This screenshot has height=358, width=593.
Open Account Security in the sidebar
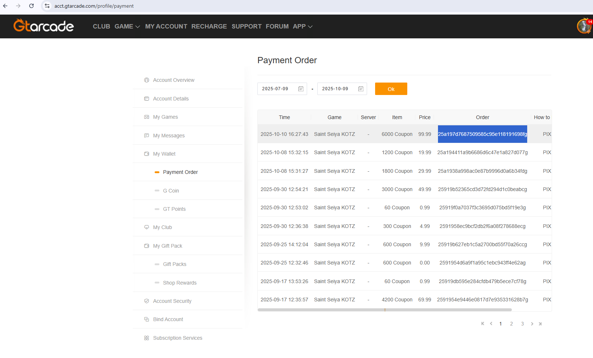tap(172, 301)
